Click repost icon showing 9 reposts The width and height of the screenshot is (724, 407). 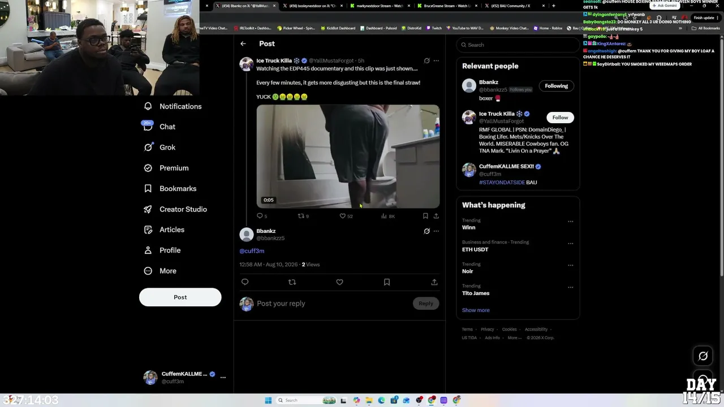pyautogui.click(x=301, y=216)
